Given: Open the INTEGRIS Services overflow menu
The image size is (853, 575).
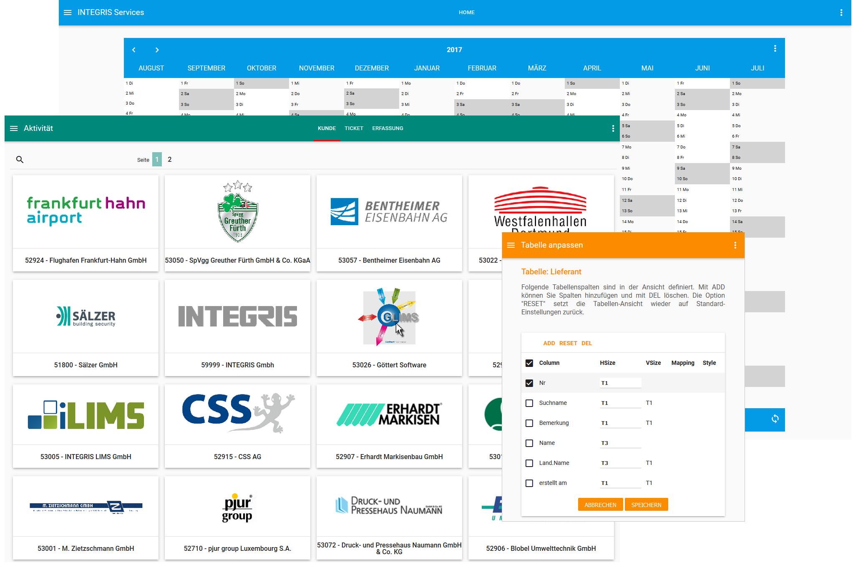Looking at the screenshot, I should point(841,13).
